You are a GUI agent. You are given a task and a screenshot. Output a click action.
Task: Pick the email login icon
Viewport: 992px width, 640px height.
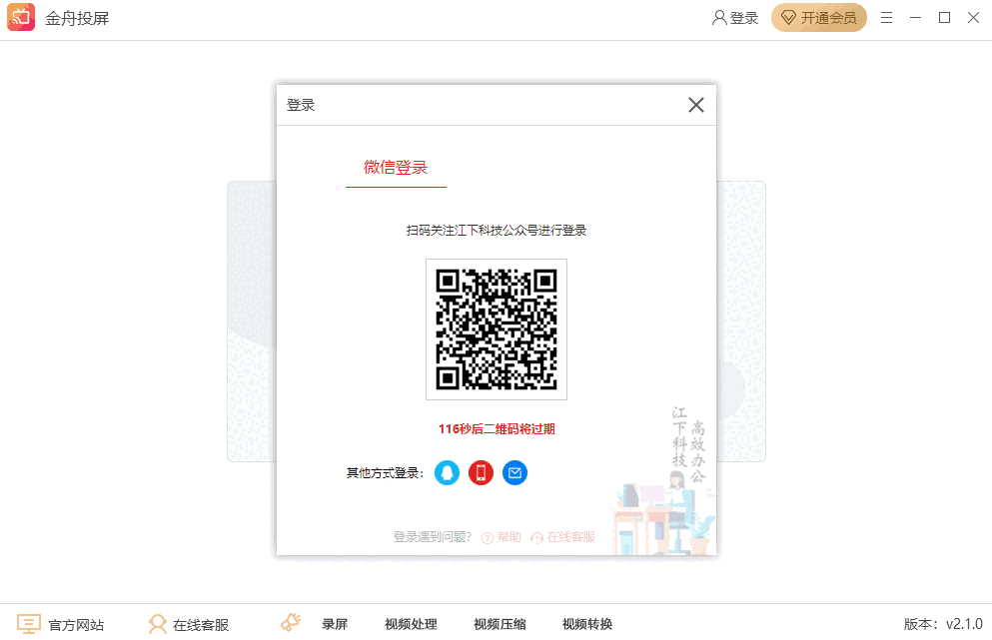pyautogui.click(x=514, y=472)
